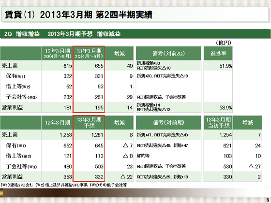Select the value 1,253
This screenshot has width=271, height=203.
coord(66,135)
